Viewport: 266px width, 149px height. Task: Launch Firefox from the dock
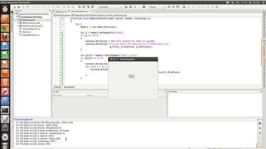pyautogui.click(x=5, y=37)
